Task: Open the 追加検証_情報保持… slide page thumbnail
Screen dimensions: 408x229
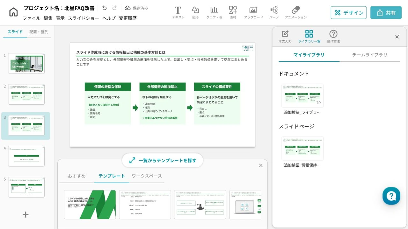Action: pos(302,149)
